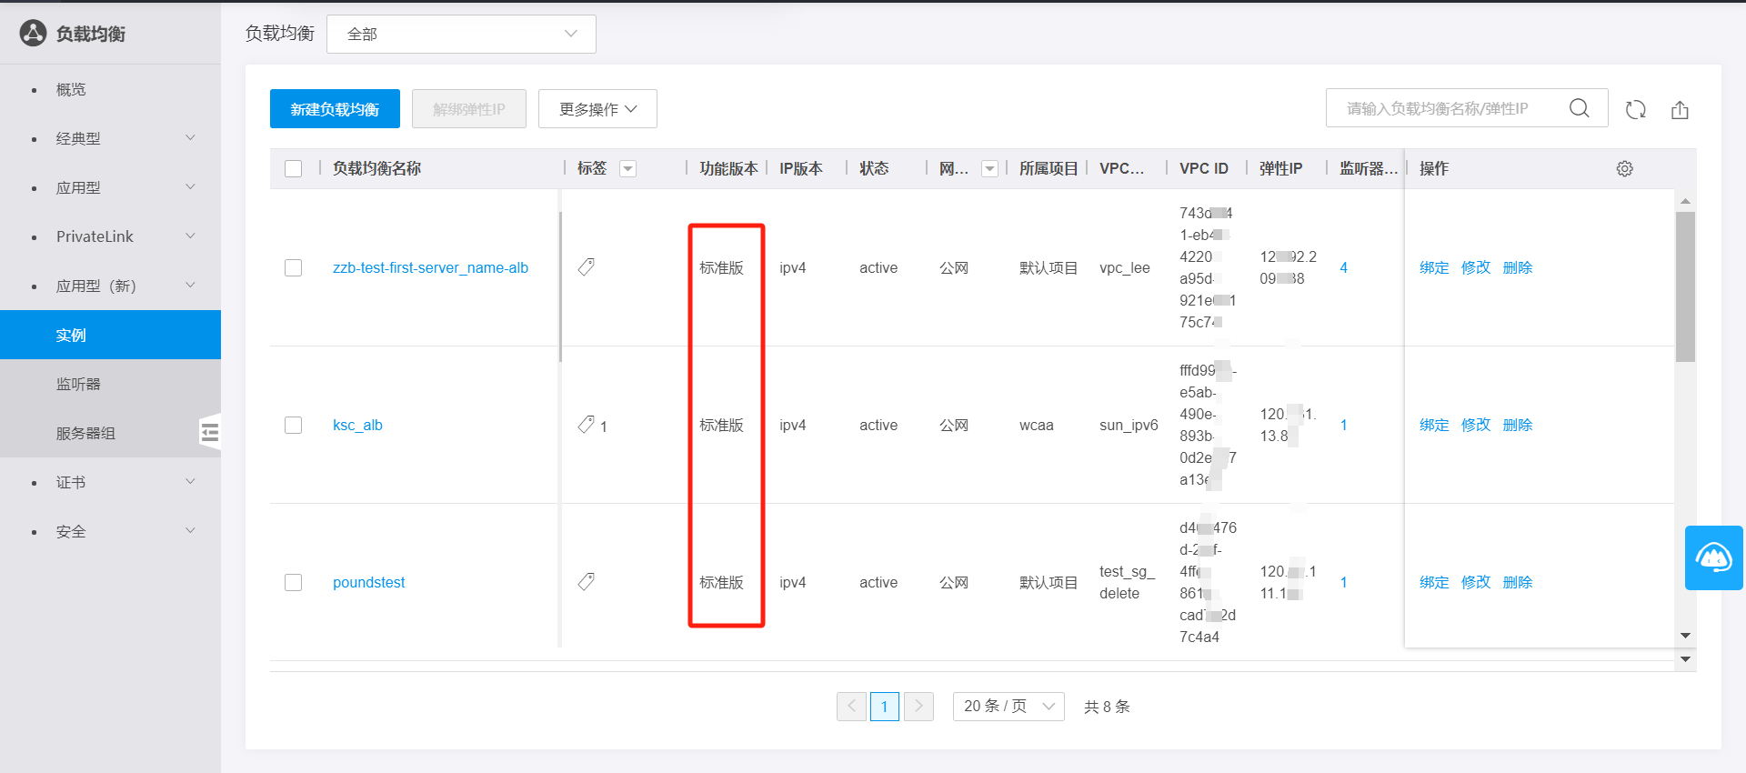The height and width of the screenshot is (773, 1746).
Task: Click the table's vertical scrollbar thumb
Action: pos(1685,286)
